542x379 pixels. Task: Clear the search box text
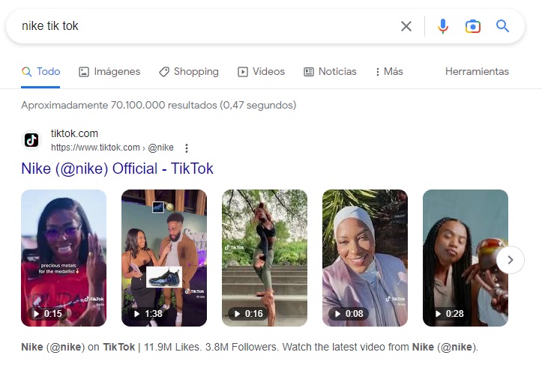[406, 26]
